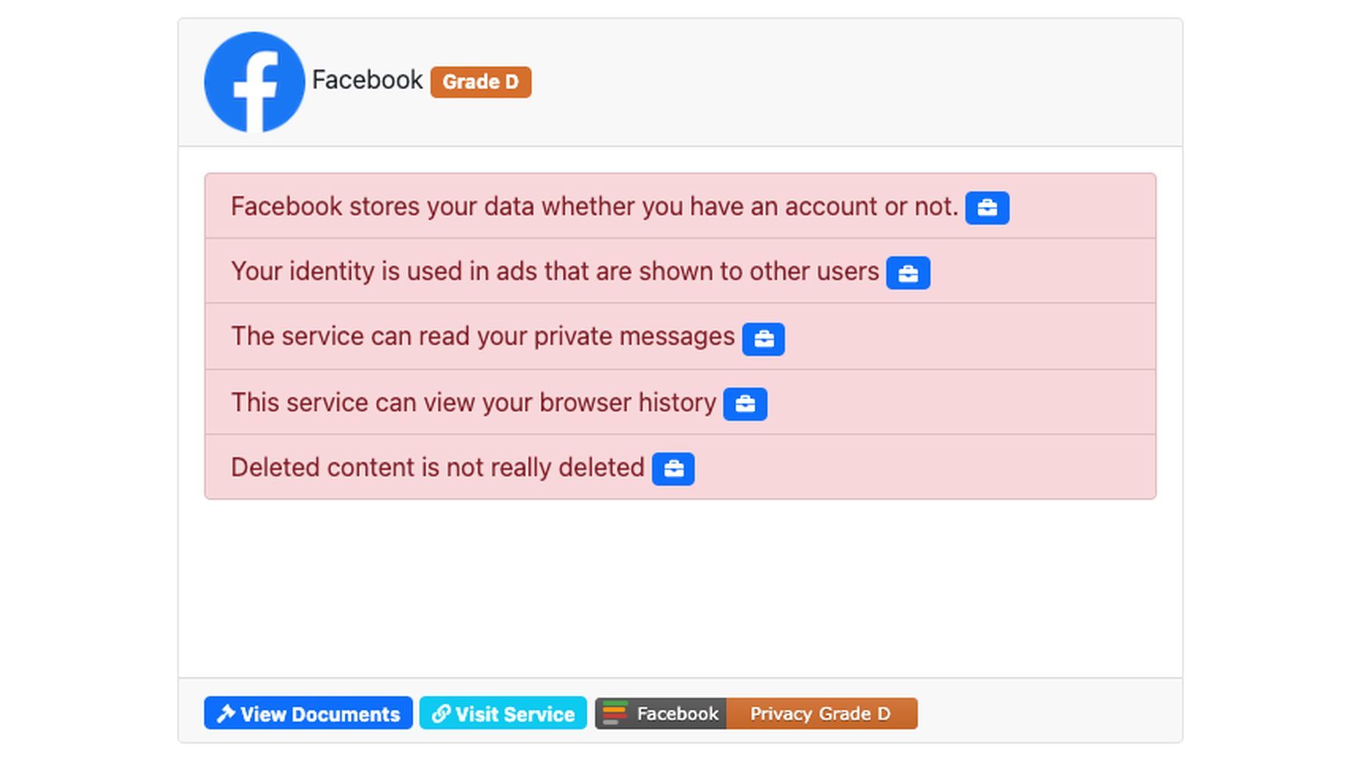Visit the Facebook service
This screenshot has height=761, width=1361.
tap(503, 713)
